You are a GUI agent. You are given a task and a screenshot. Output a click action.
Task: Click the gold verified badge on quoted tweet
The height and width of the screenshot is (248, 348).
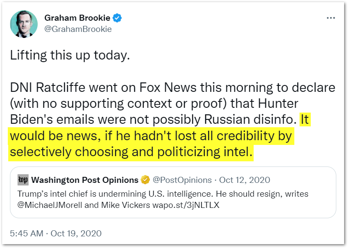point(146,180)
